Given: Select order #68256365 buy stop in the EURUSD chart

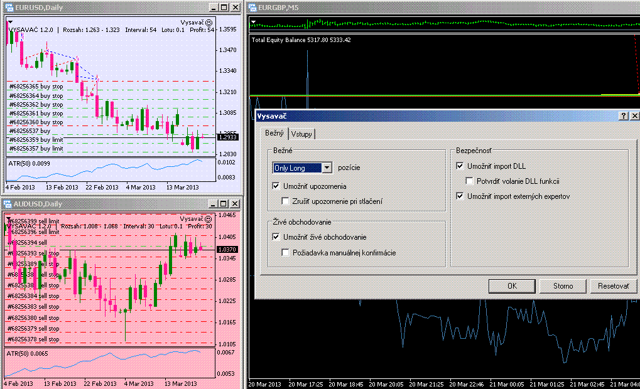Looking at the screenshot, I should (36, 87).
